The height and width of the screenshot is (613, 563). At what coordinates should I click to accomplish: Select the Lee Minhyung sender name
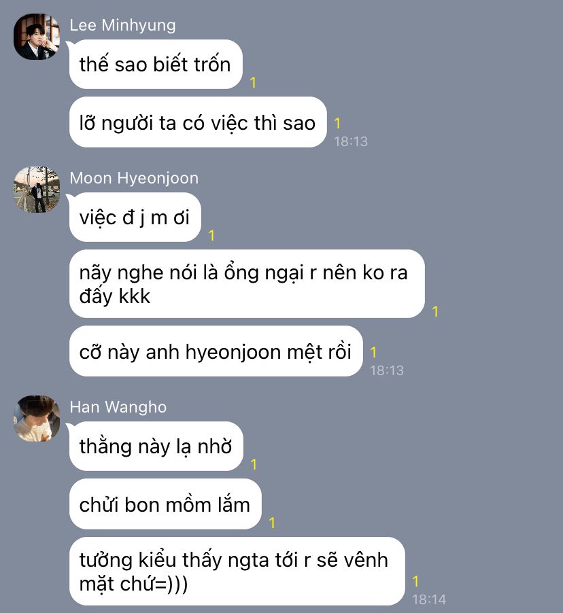(x=122, y=25)
